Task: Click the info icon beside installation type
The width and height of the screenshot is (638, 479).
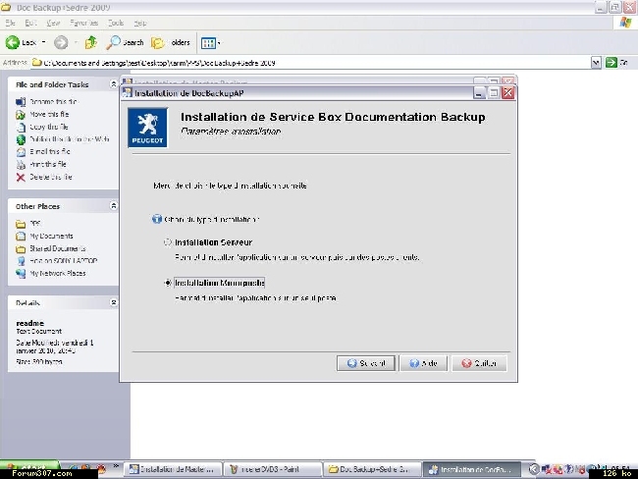Action: pos(157,219)
